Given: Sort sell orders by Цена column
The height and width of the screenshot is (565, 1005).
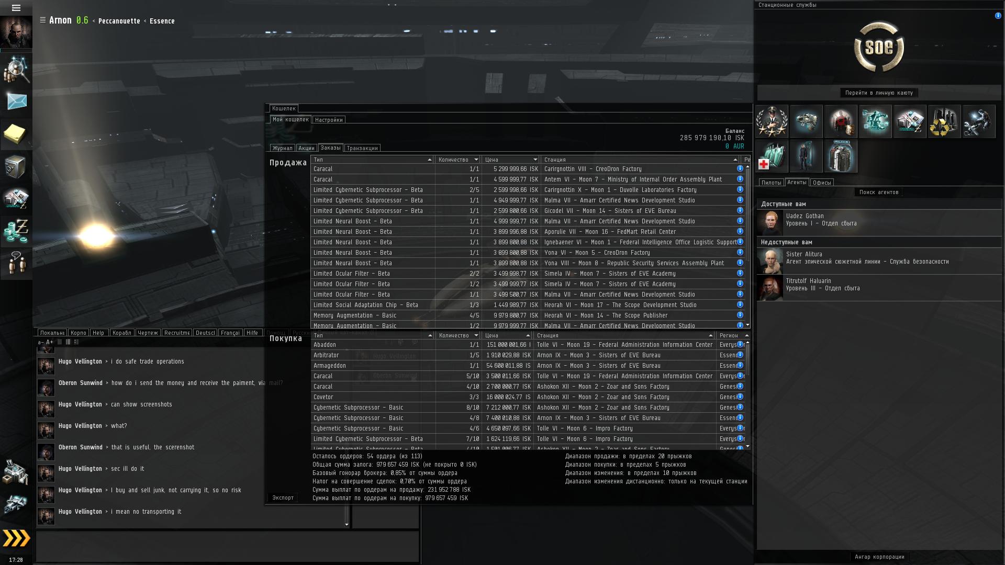Looking at the screenshot, I should [x=511, y=160].
